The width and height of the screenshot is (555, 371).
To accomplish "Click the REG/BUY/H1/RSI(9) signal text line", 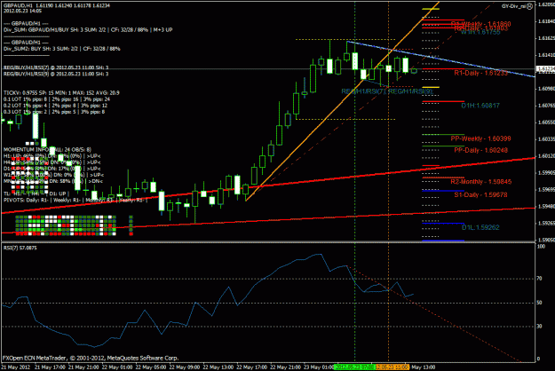I will point(56,74).
